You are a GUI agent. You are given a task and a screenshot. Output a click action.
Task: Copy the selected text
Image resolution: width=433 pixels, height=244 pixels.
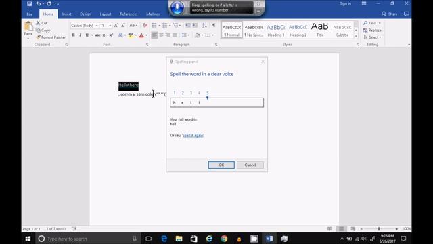click(43, 30)
